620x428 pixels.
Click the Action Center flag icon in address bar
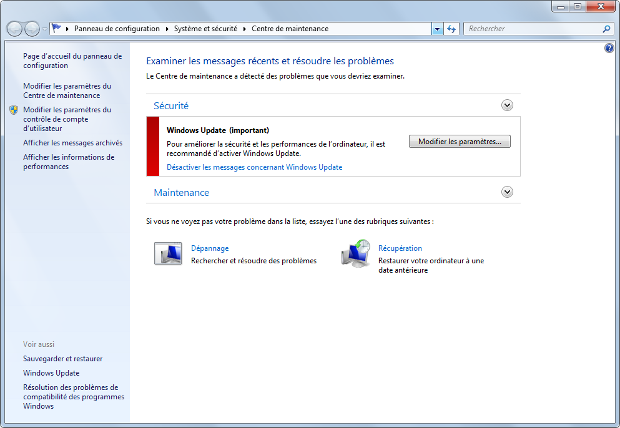click(x=57, y=29)
